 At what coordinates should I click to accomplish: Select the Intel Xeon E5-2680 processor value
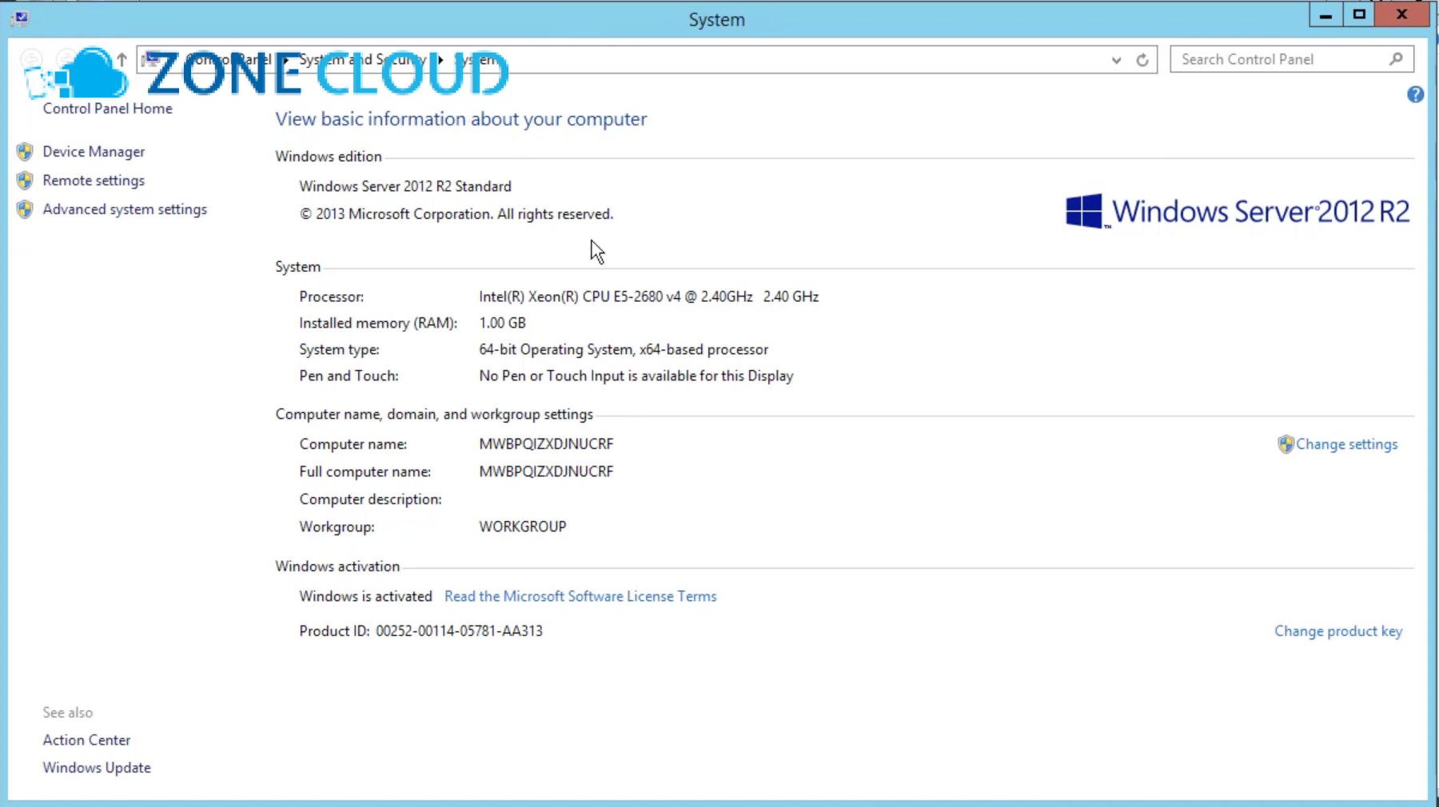pos(648,296)
